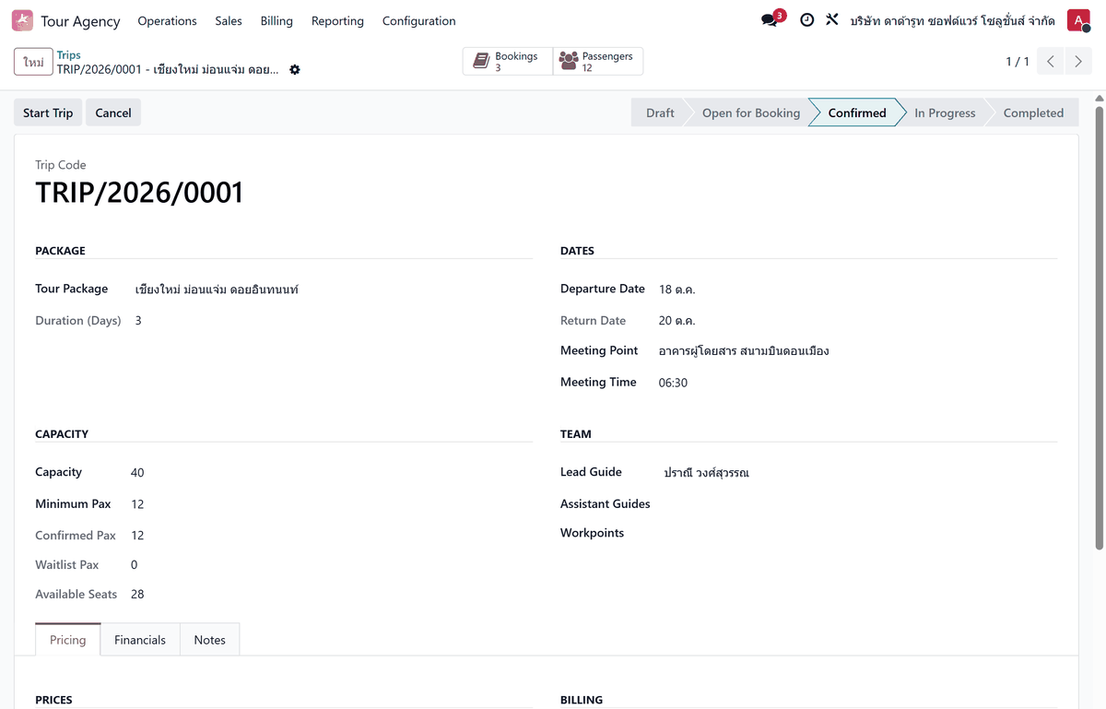This screenshot has height=709, width=1106.
Task: Set status to Completed
Action: point(1033,112)
